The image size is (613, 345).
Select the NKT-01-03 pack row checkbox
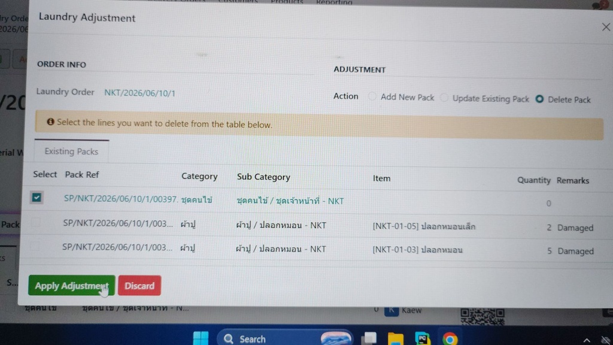(x=35, y=246)
